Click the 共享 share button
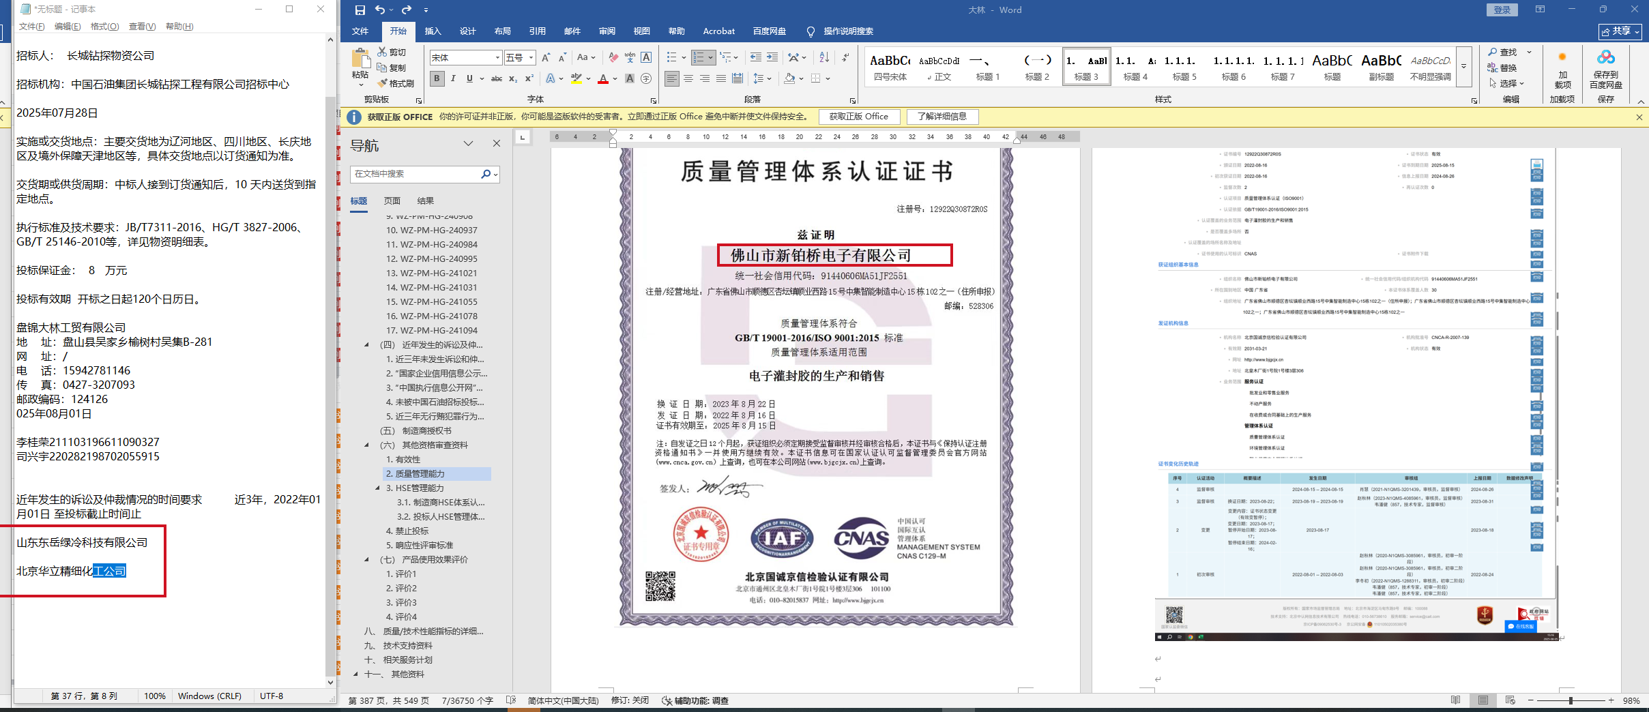Image resolution: width=1649 pixels, height=712 pixels. point(1620,31)
